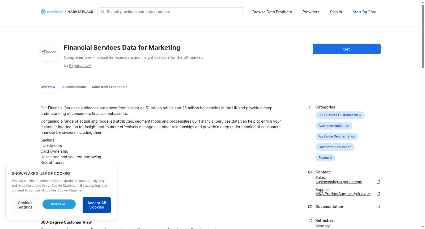Open external link icon beside sales email
Screen dimensions: 425x229
click(x=379, y=182)
